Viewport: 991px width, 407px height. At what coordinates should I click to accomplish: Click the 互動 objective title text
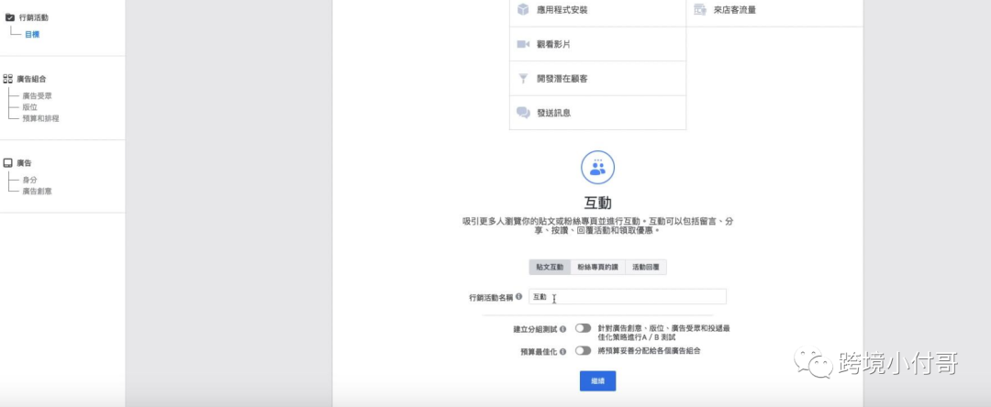[597, 203]
